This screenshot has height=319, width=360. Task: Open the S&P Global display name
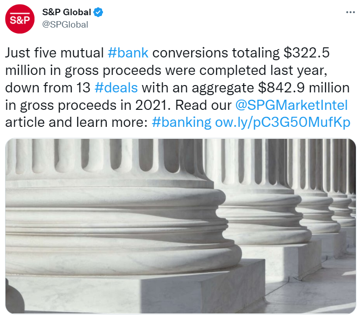68,13
